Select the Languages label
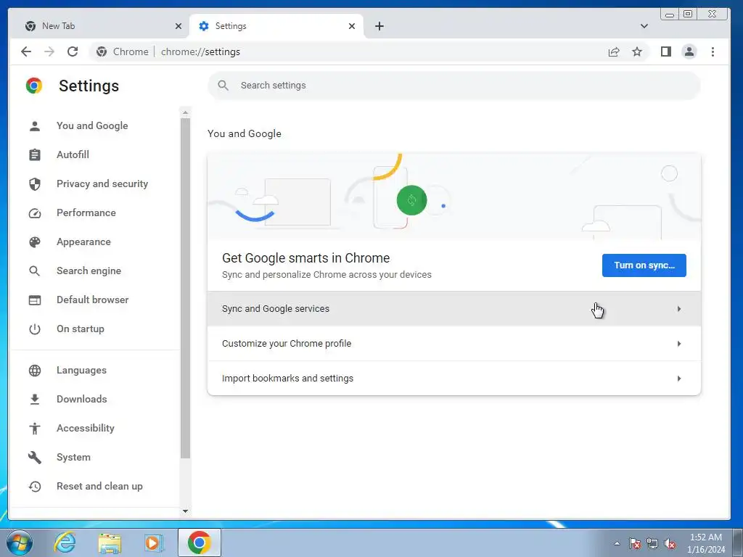 point(81,370)
